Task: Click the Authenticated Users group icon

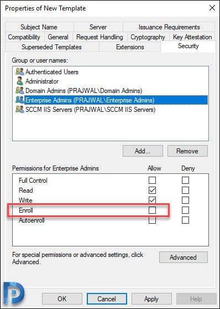Action: point(20,72)
